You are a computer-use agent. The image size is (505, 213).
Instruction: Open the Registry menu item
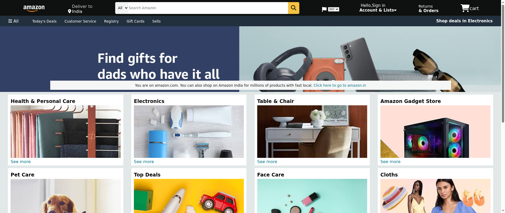[x=111, y=21]
